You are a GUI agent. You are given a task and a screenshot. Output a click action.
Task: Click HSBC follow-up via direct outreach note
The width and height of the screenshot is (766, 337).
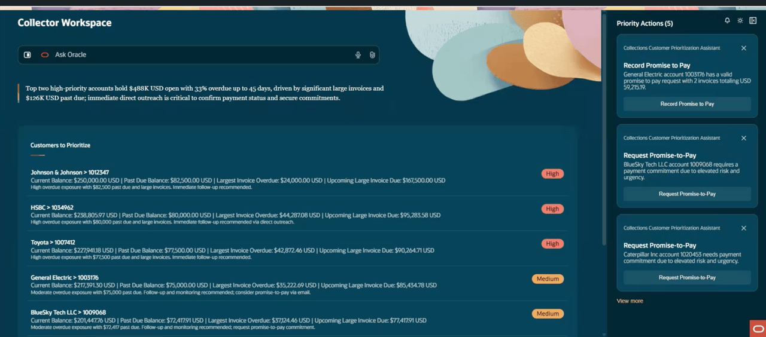pyautogui.click(x=162, y=222)
